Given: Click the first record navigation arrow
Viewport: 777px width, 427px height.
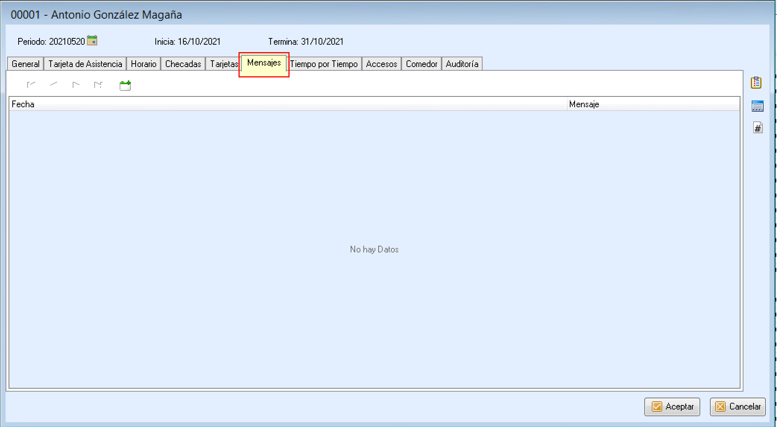Looking at the screenshot, I should pos(31,85).
